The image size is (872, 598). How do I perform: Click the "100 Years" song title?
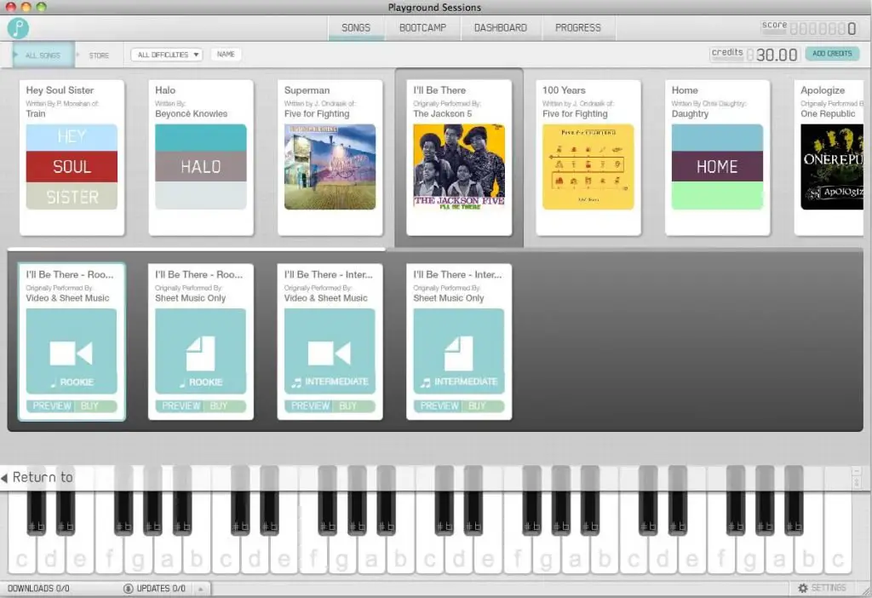click(564, 90)
